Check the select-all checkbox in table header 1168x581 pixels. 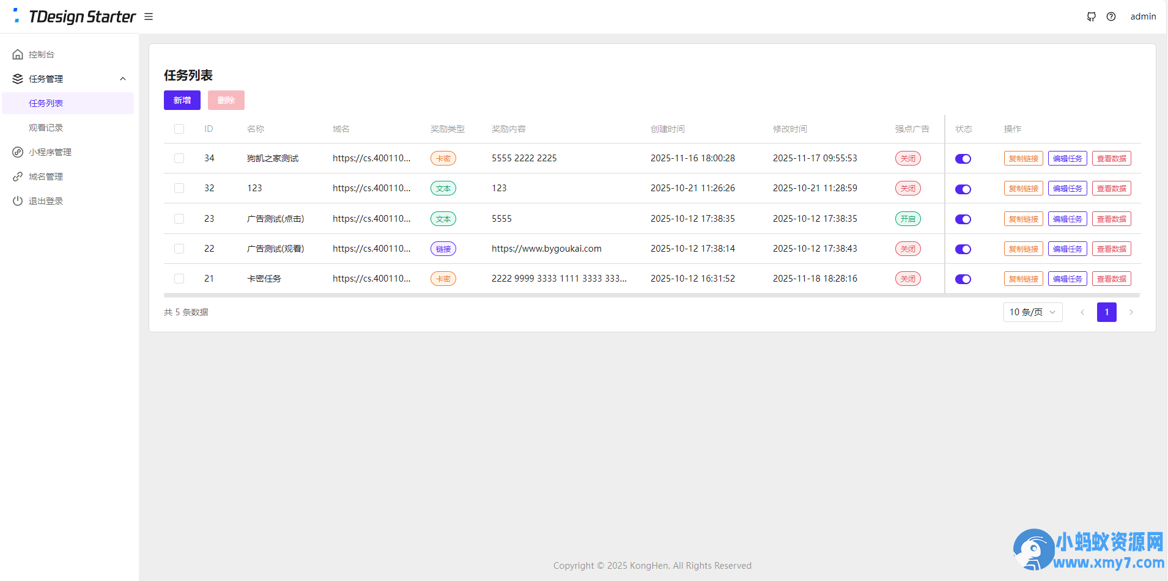(179, 129)
